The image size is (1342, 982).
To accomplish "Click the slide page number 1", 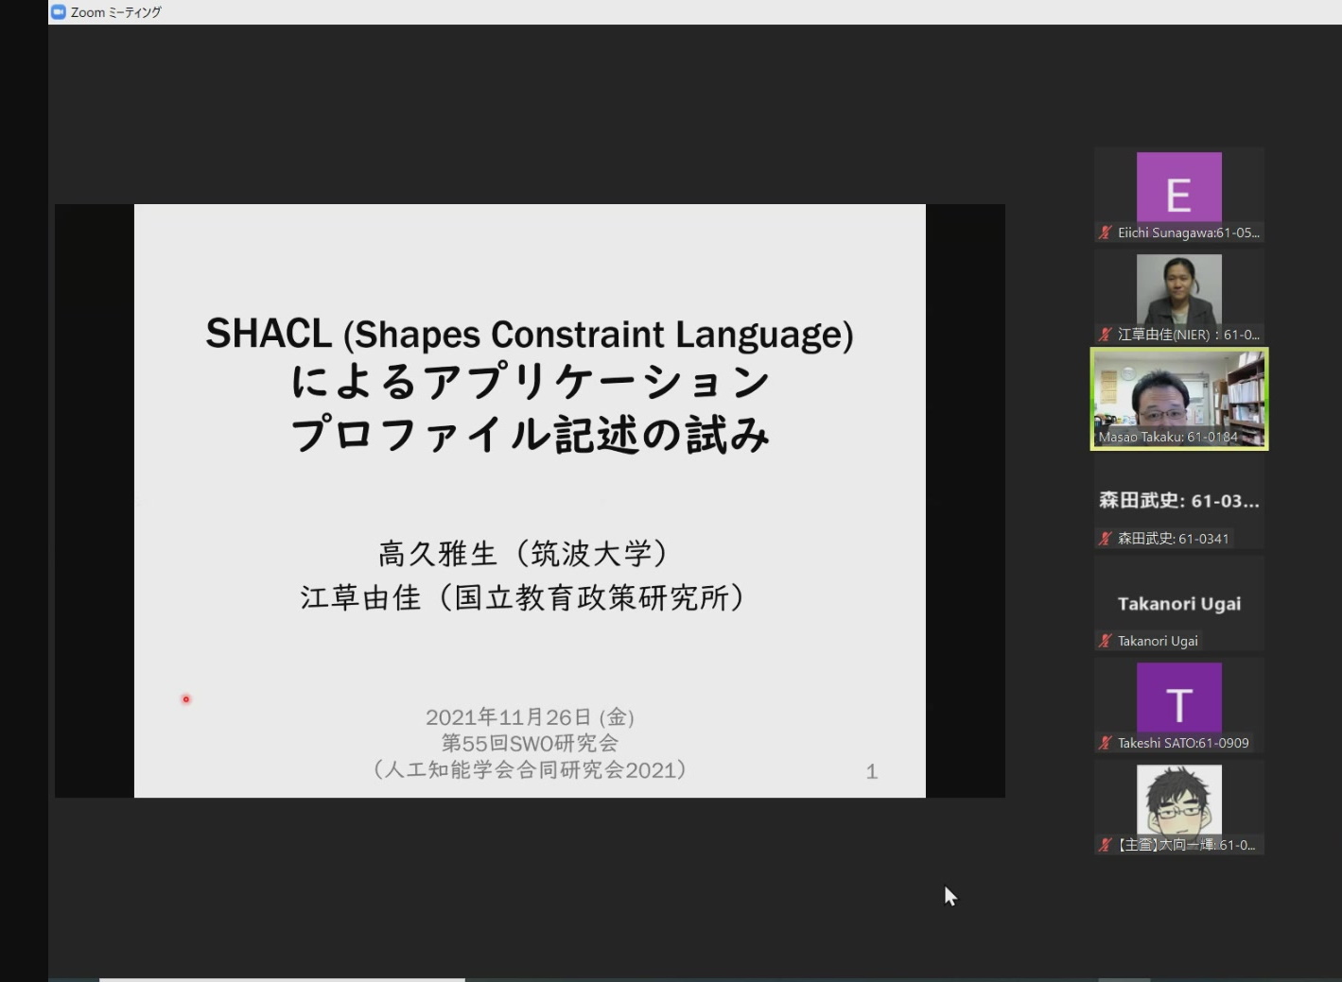I will (872, 772).
